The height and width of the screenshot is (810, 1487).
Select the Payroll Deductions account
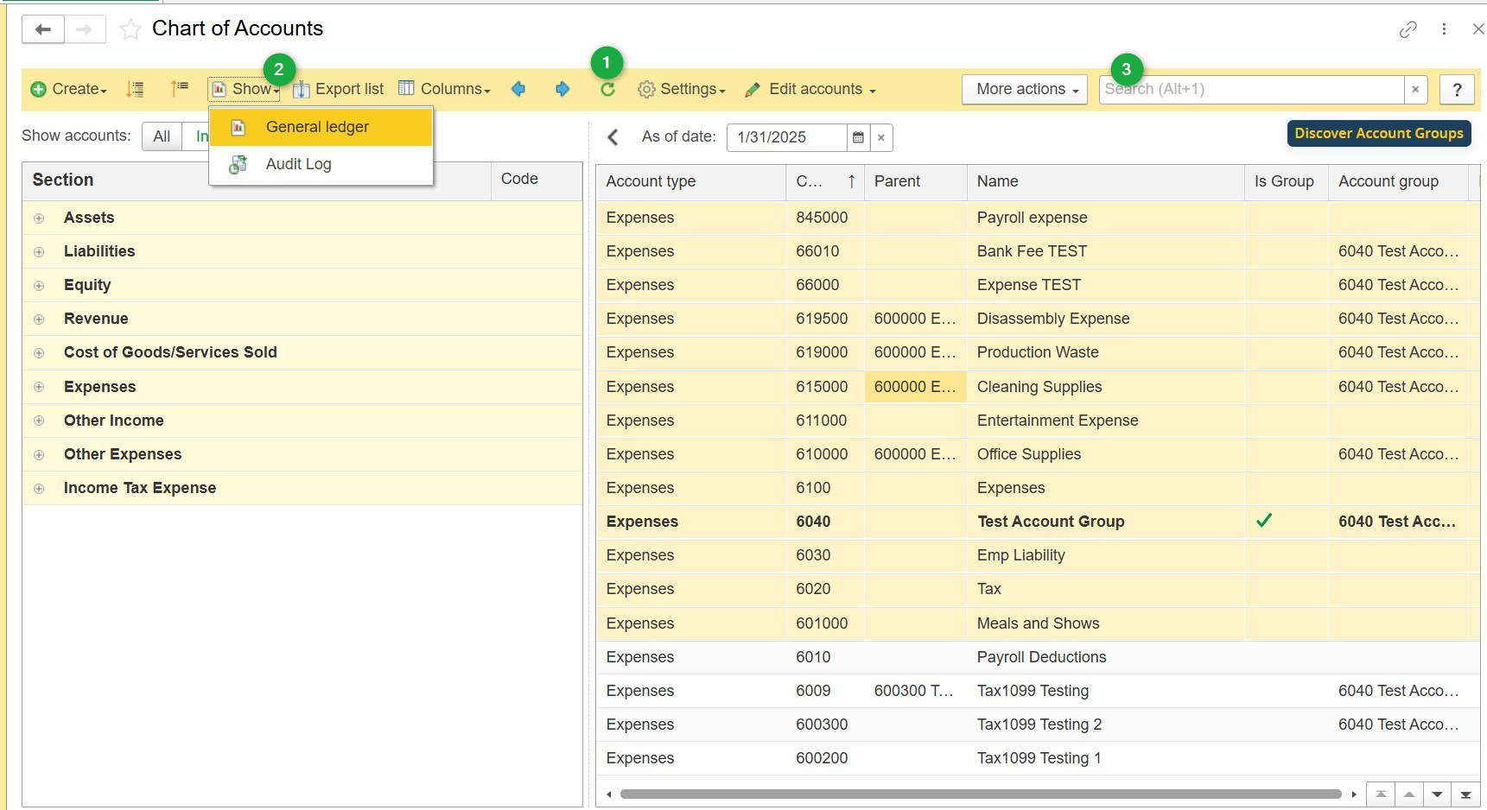point(1038,657)
